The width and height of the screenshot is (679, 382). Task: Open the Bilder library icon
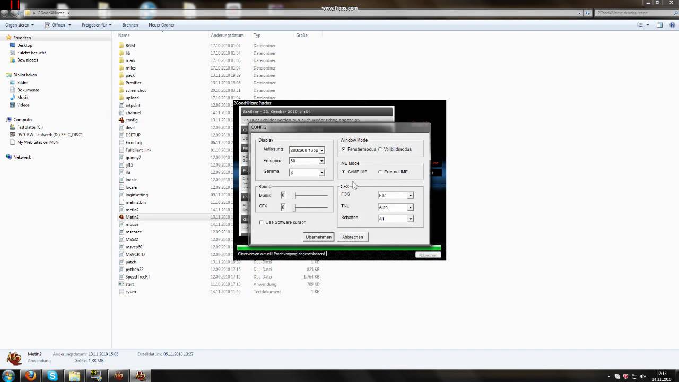click(x=13, y=82)
